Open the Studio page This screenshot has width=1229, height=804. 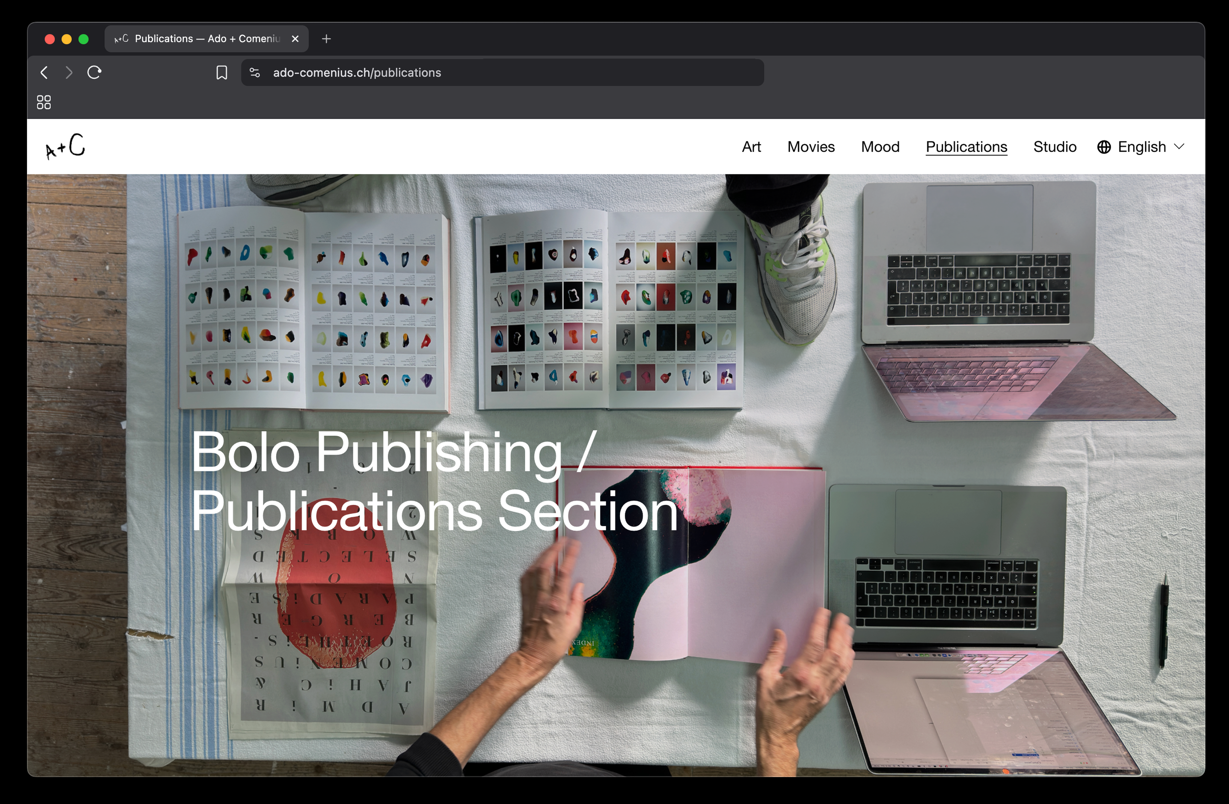(x=1054, y=147)
